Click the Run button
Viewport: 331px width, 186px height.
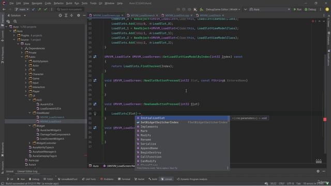click(x=297, y=9)
